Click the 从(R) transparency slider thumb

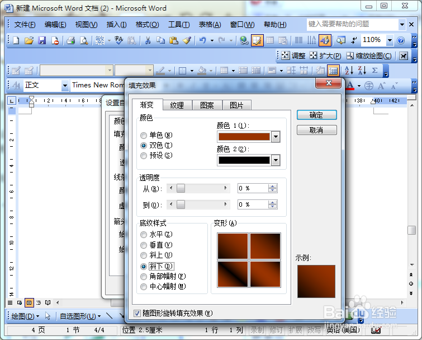[181, 188]
